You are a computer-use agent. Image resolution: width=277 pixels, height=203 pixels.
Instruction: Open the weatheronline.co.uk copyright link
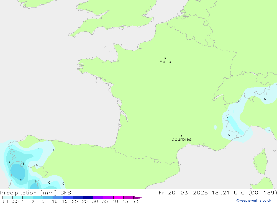(x=254, y=201)
